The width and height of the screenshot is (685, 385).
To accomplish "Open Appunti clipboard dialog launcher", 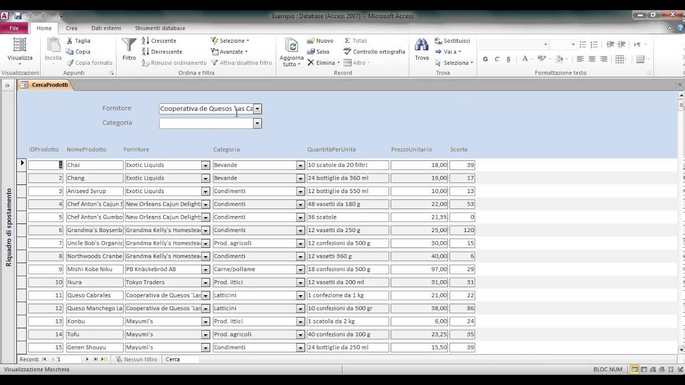I will coord(112,73).
